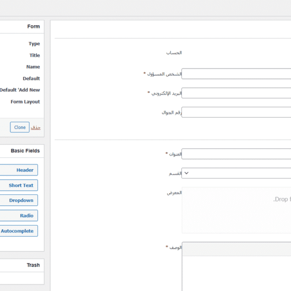
Task: Click the المعرض file drop zone
Action: click(x=236, y=210)
